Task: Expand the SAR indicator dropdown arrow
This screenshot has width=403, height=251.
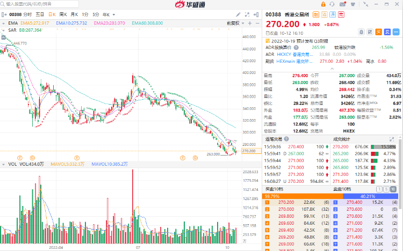Action: click(3, 30)
